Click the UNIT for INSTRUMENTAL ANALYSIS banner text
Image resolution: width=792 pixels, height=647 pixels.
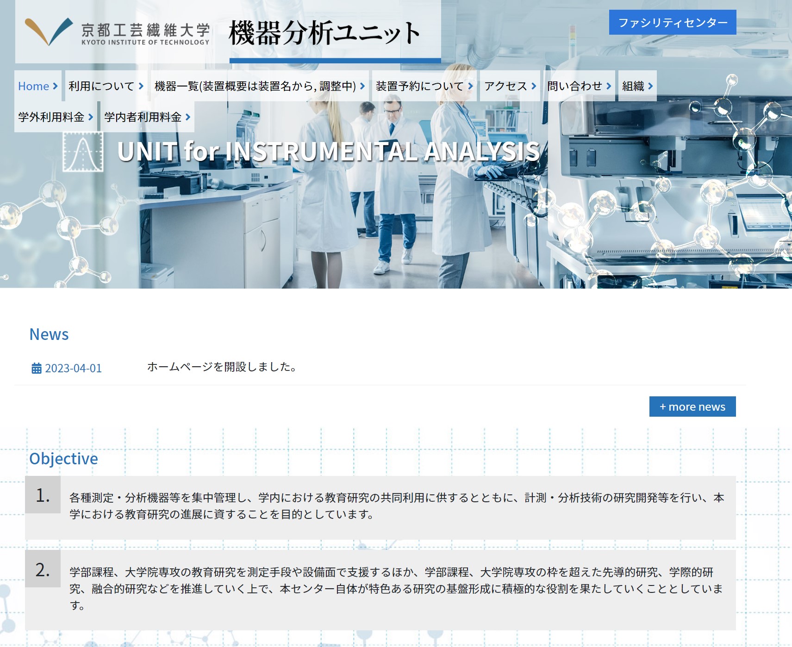[329, 151]
